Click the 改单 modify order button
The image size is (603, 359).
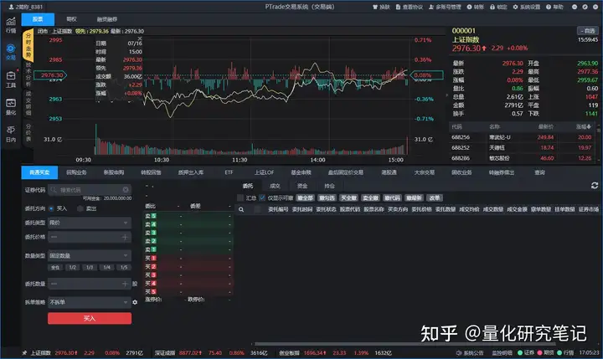point(435,197)
